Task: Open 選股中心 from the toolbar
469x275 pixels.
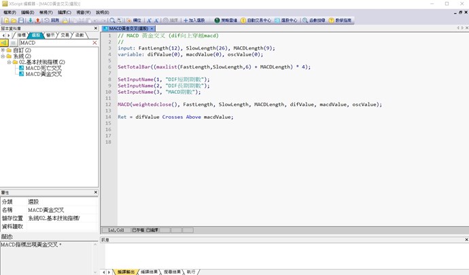Action: point(285,20)
